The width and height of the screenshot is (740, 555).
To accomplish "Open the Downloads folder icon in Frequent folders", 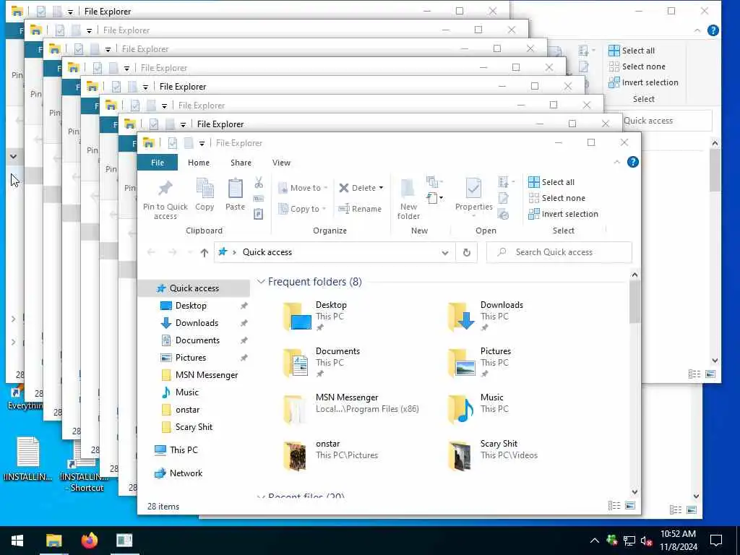I will click(x=461, y=317).
